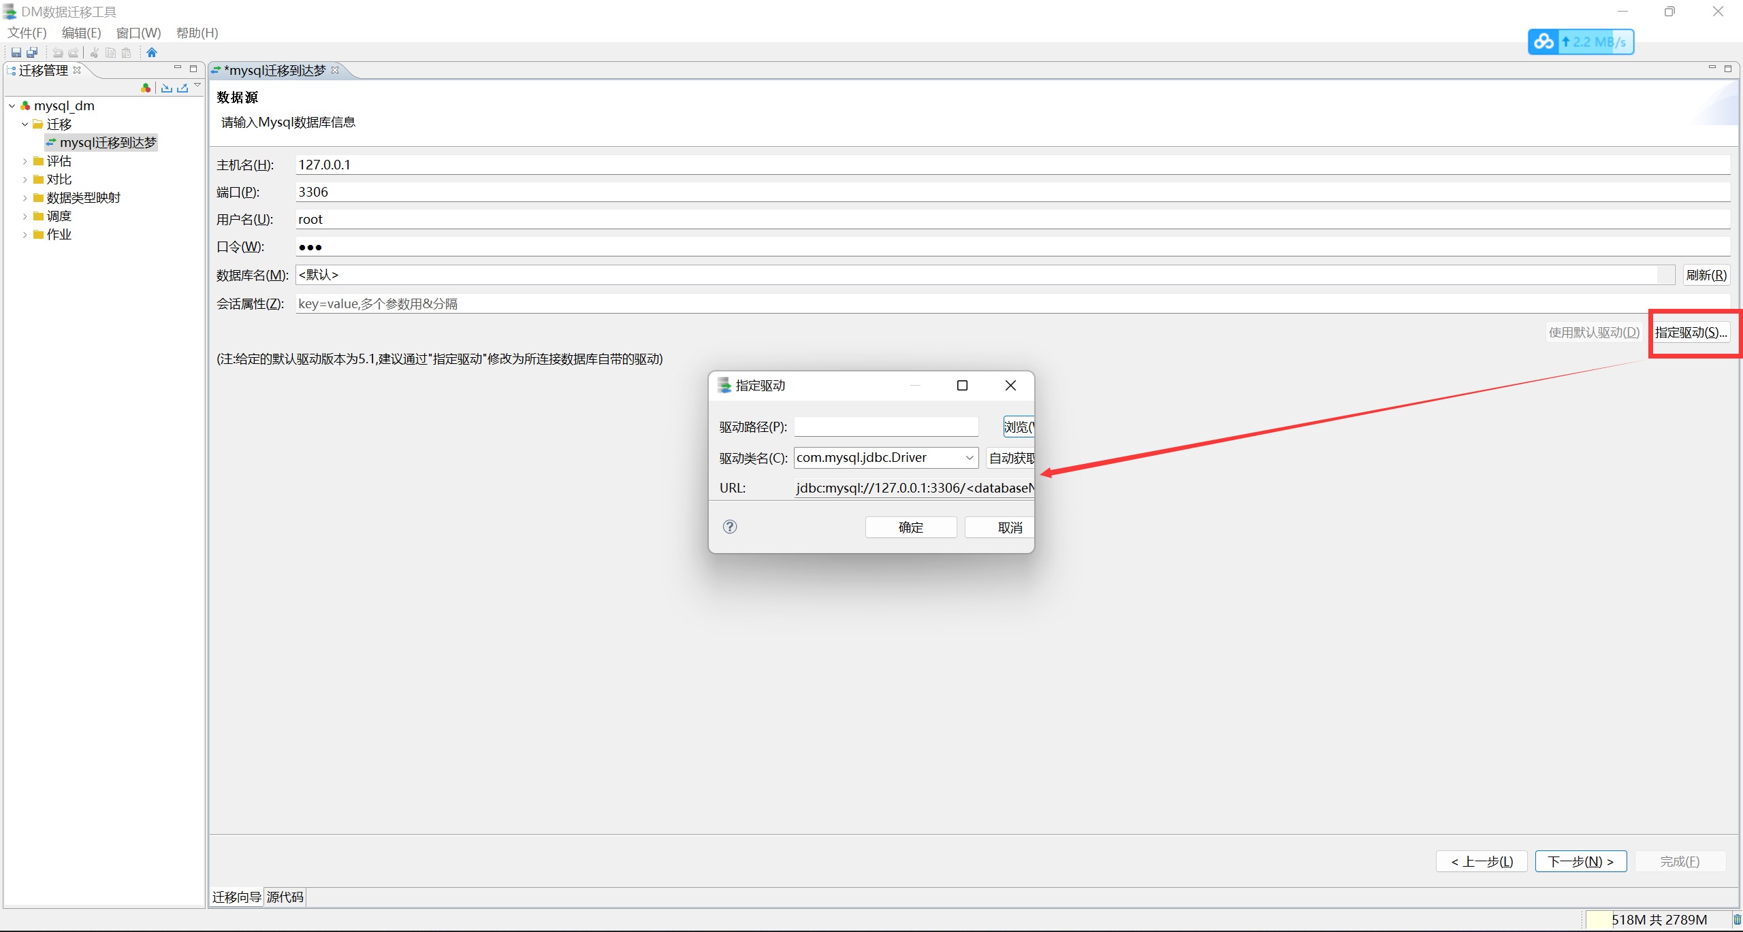This screenshot has height=932, width=1743.
Task: Click the import icon in migration panel
Action: [166, 88]
